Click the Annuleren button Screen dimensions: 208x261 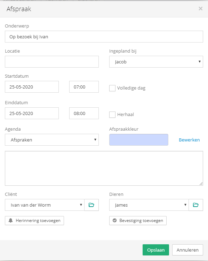click(187, 250)
